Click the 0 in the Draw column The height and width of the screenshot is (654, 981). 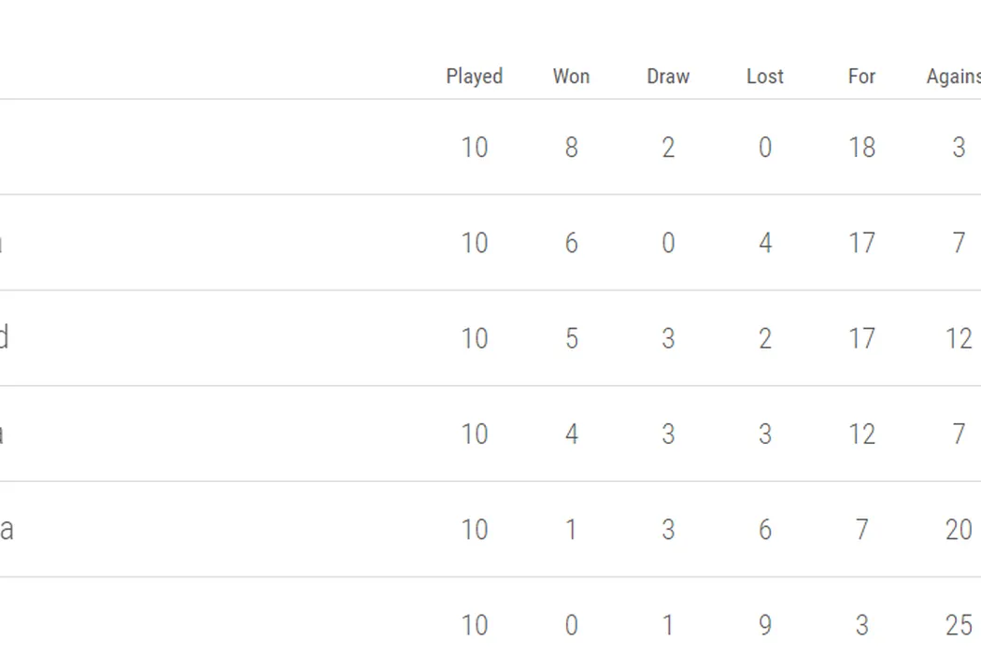(668, 243)
